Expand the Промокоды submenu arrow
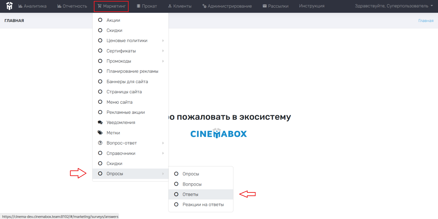Screen dimensions: 438x219 point(163,61)
